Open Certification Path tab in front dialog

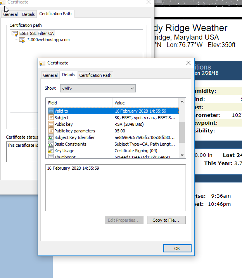coord(96,75)
